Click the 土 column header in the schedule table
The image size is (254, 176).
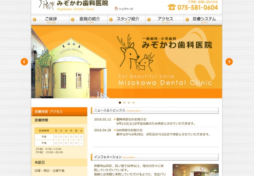tap(81, 130)
